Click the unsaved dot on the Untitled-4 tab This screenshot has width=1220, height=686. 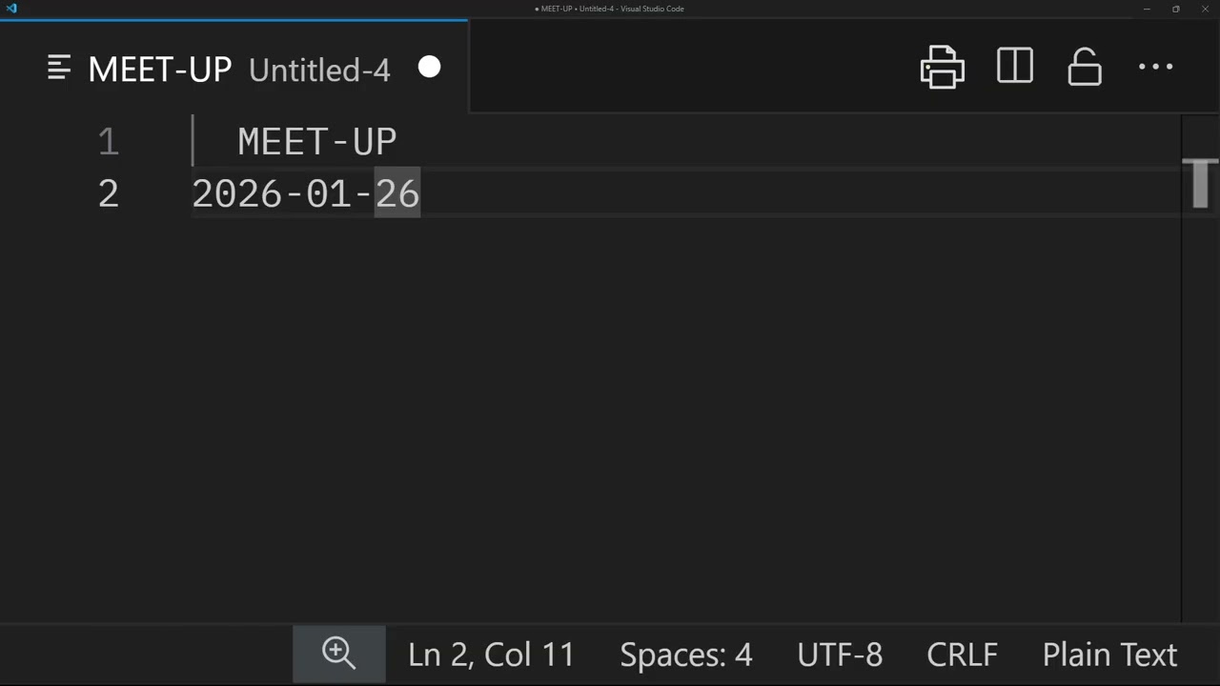[x=429, y=68]
